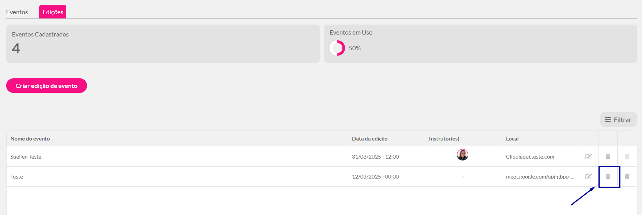Viewport: 642px width, 215px height.
Task: Click the Cliquiaqui.teste.com location
Action: pyautogui.click(x=530, y=157)
